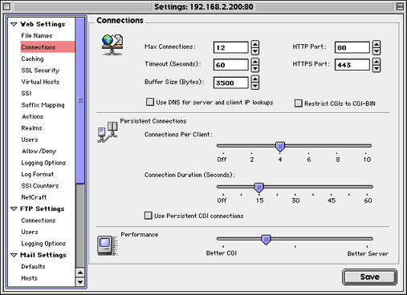Viewport: 407px width, 295px height.
Task: Click the Connections Per Client slider thumb
Action: (x=280, y=147)
